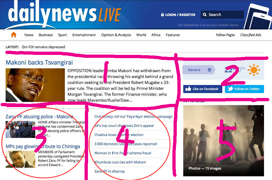Viewport: 272px width, 180px height.
Task: Open the Harare city dropdown
Action: pos(199,70)
